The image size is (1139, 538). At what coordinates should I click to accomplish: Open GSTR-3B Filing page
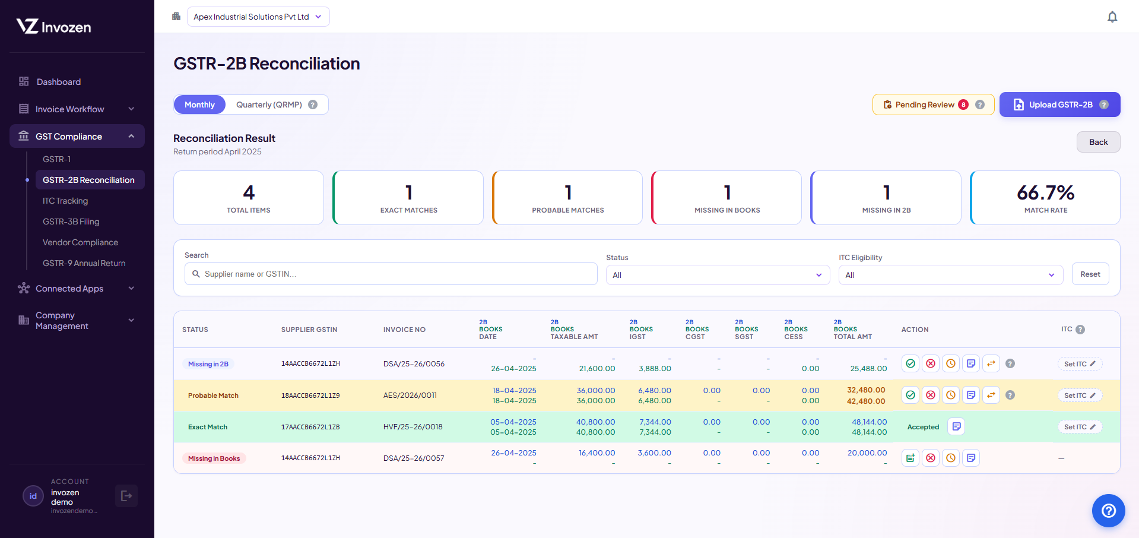point(90,221)
